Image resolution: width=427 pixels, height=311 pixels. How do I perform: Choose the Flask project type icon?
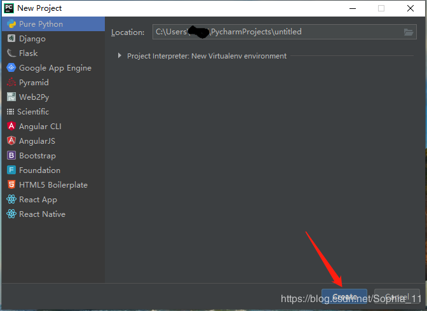click(11, 53)
